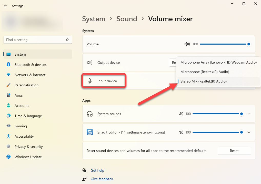Viewport: 261px width, 184px height.
Task: Click the Windows Update icon
Action: pyautogui.click(x=8, y=157)
